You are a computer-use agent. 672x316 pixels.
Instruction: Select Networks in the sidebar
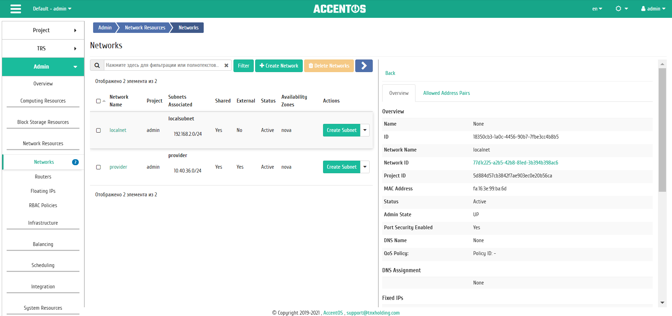(x=44, y=162)
